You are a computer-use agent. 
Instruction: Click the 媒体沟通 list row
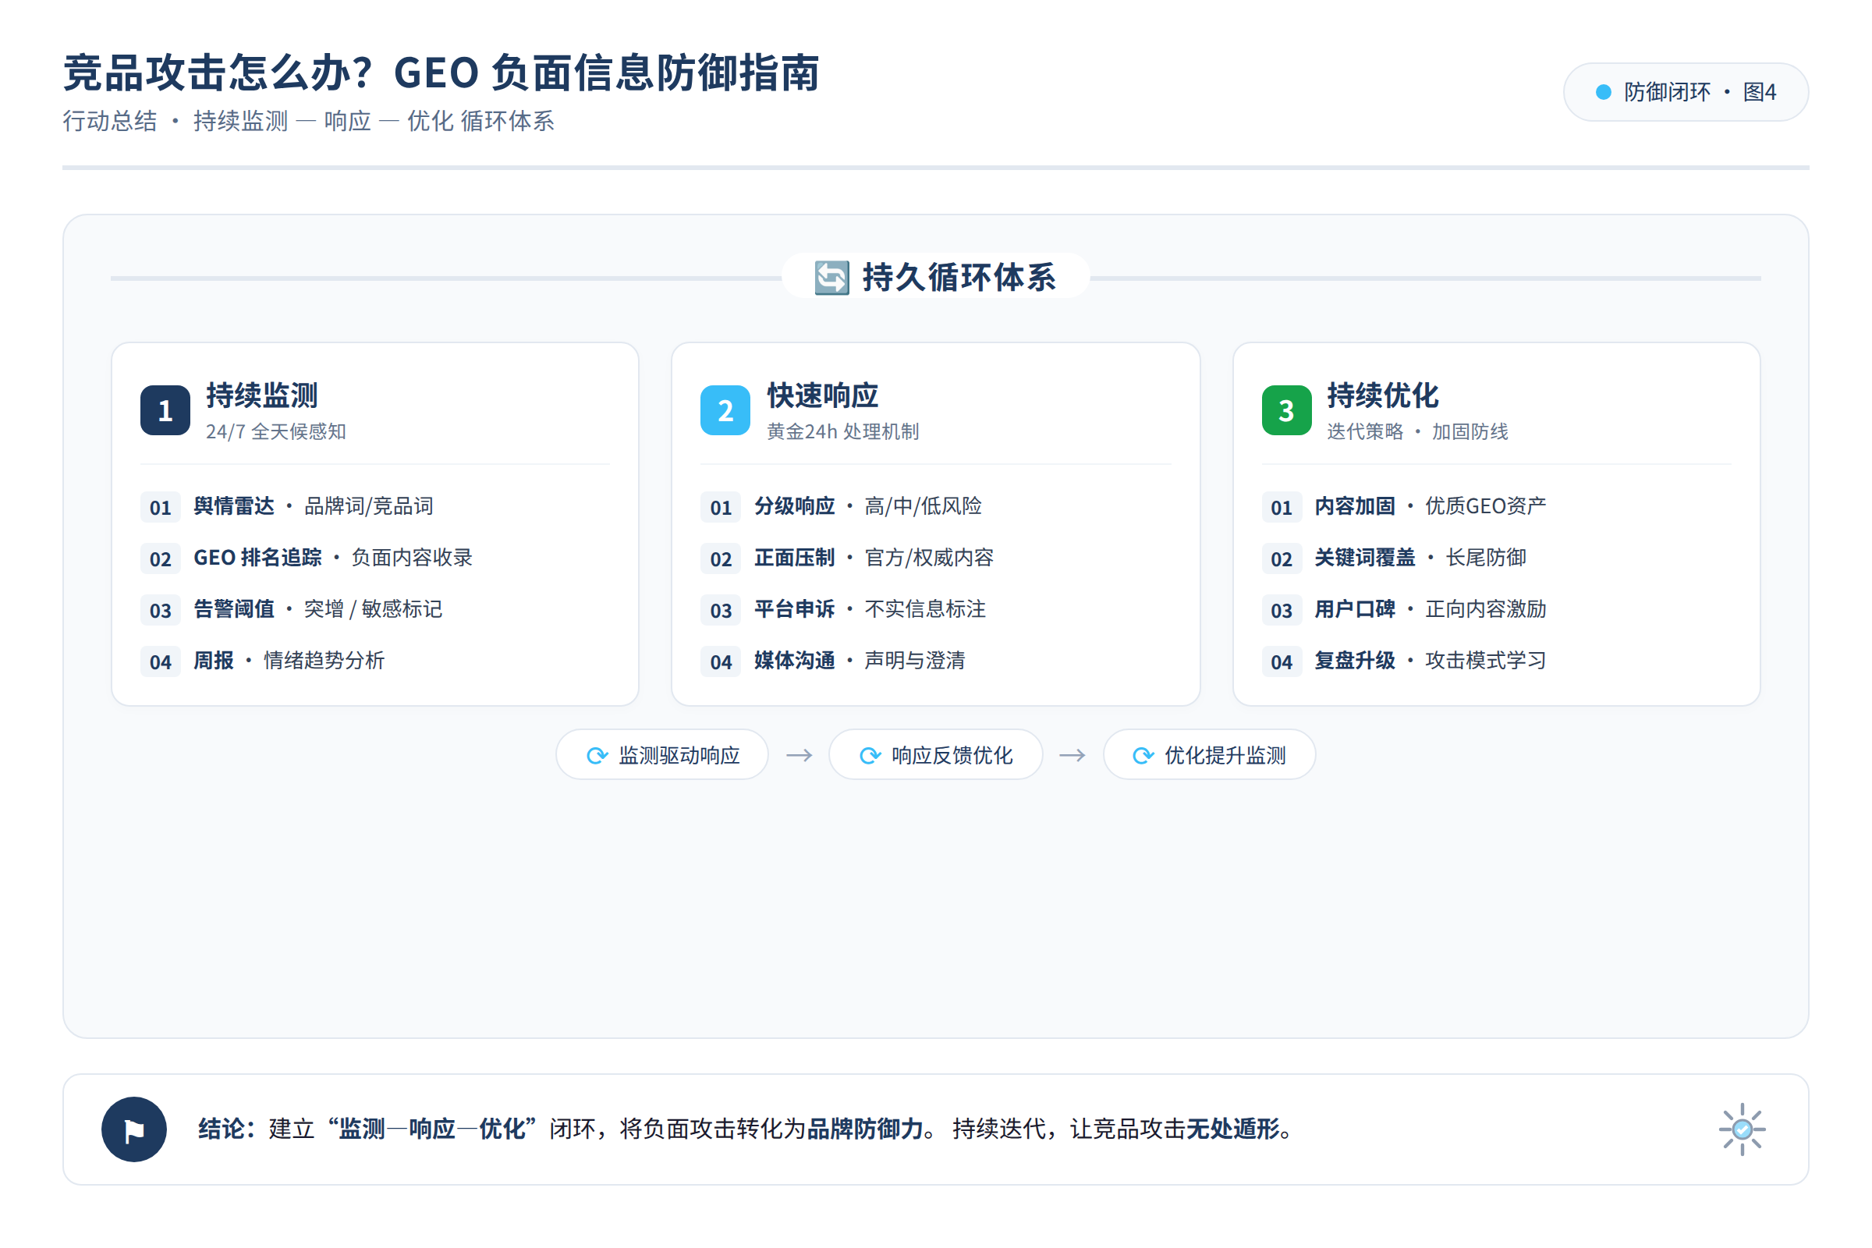935,661
